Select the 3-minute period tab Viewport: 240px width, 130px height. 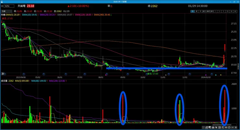tap(220, 11)
